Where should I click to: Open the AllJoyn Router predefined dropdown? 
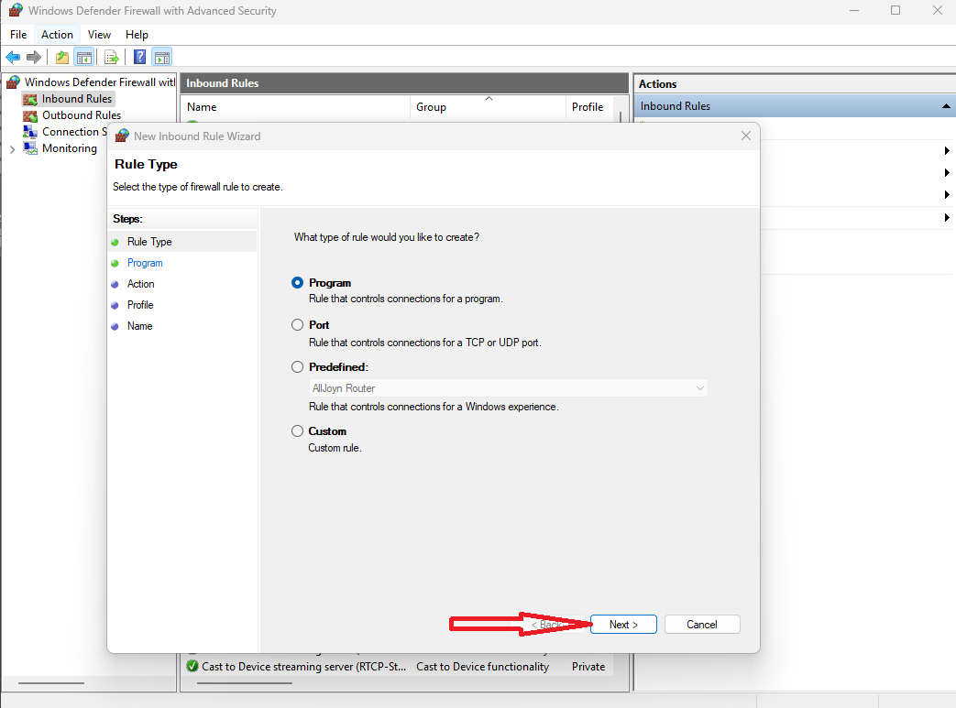pyautogui.click(x=509, y=388)
